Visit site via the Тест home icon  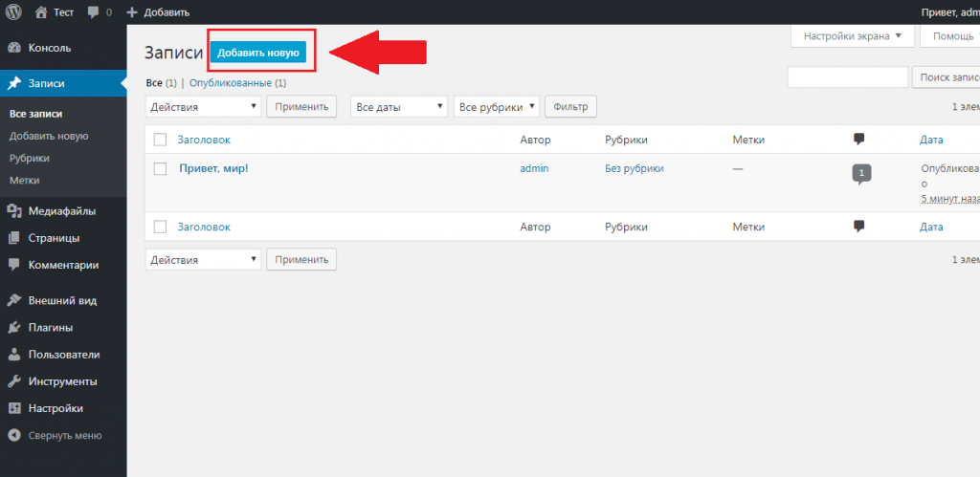[x=41, y=11]
